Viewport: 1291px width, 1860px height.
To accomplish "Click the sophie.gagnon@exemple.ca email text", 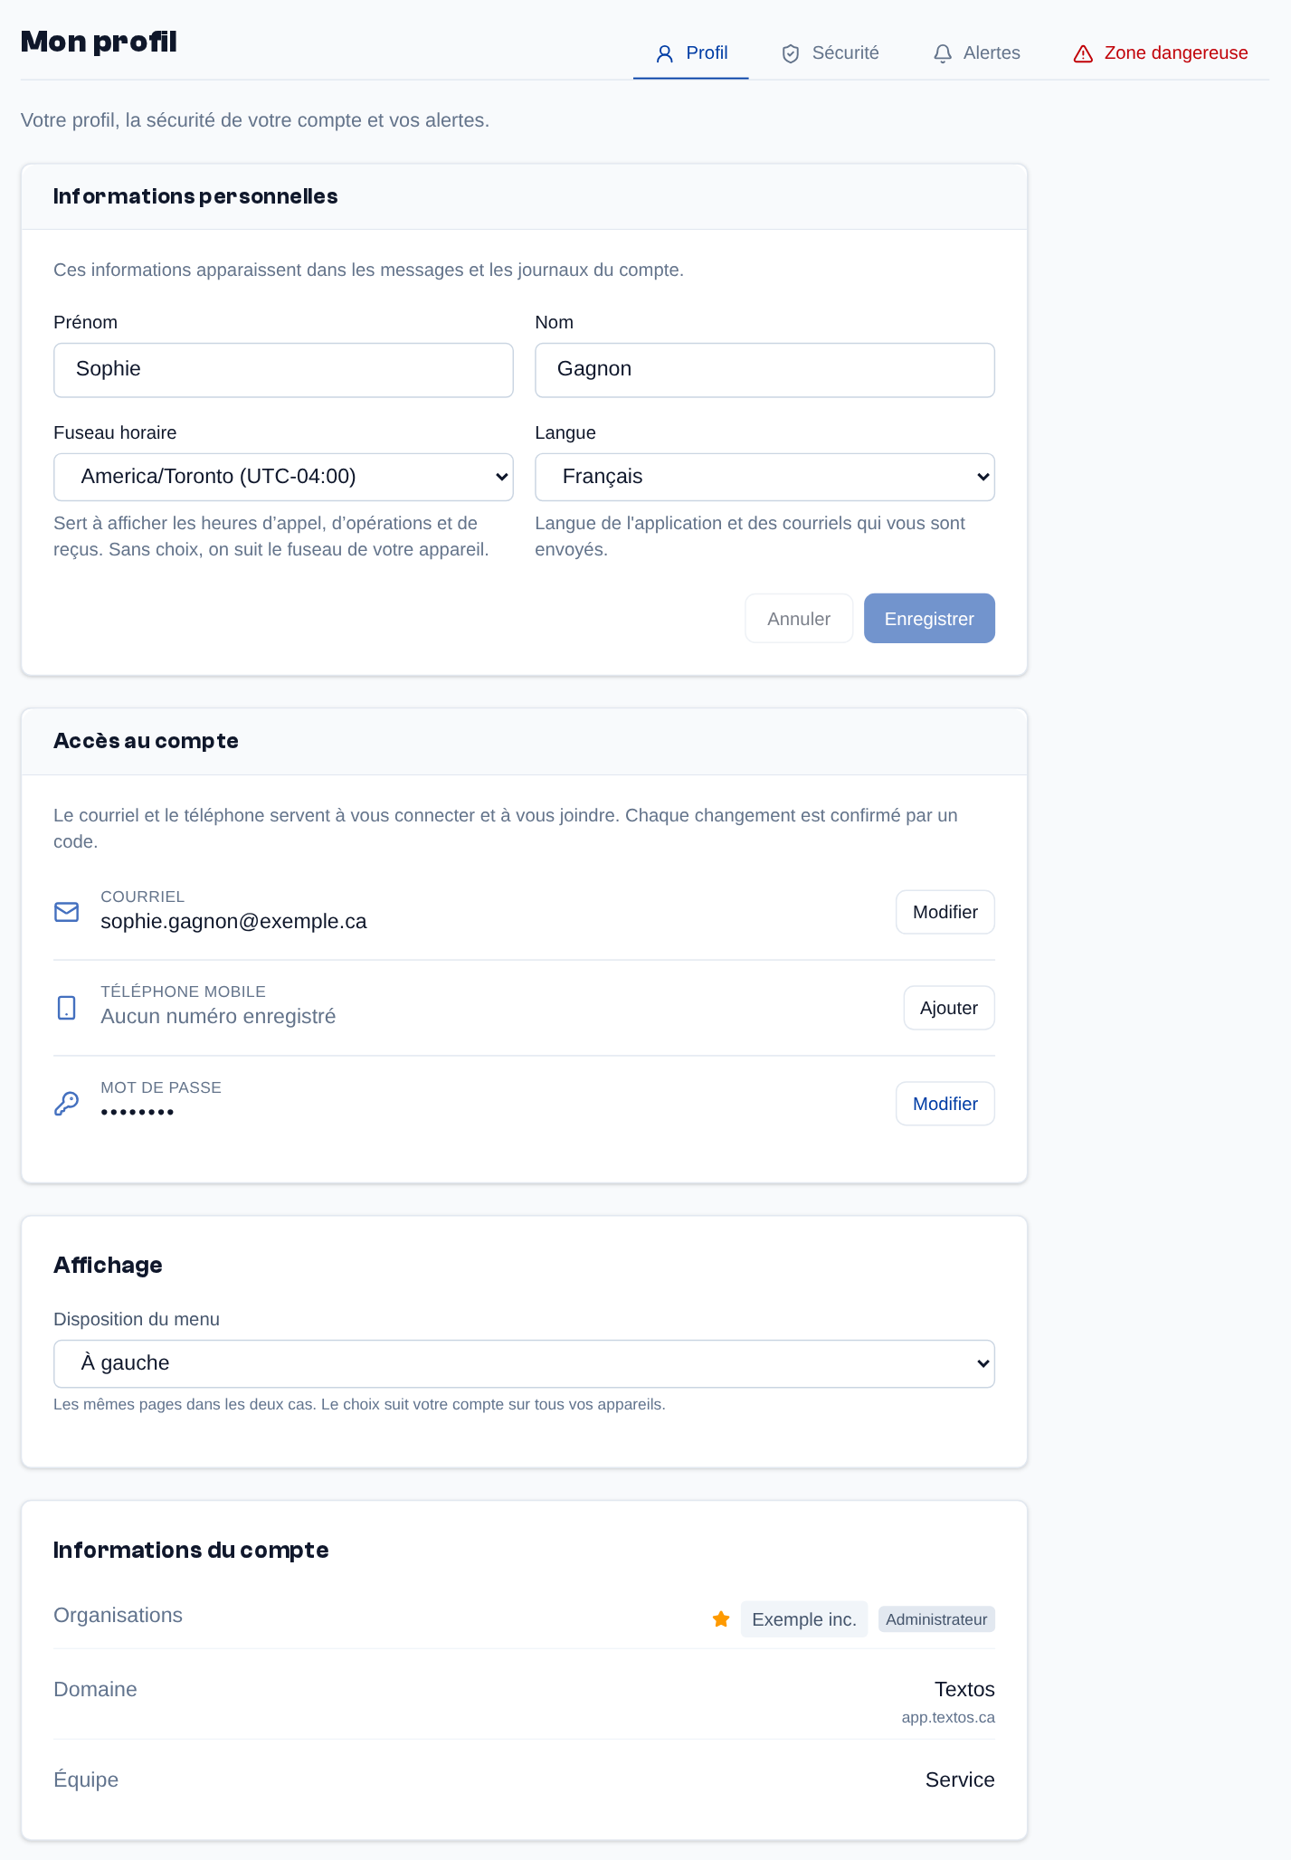I will pos(233,922).
